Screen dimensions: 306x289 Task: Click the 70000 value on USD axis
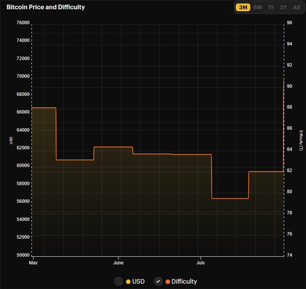23,76
